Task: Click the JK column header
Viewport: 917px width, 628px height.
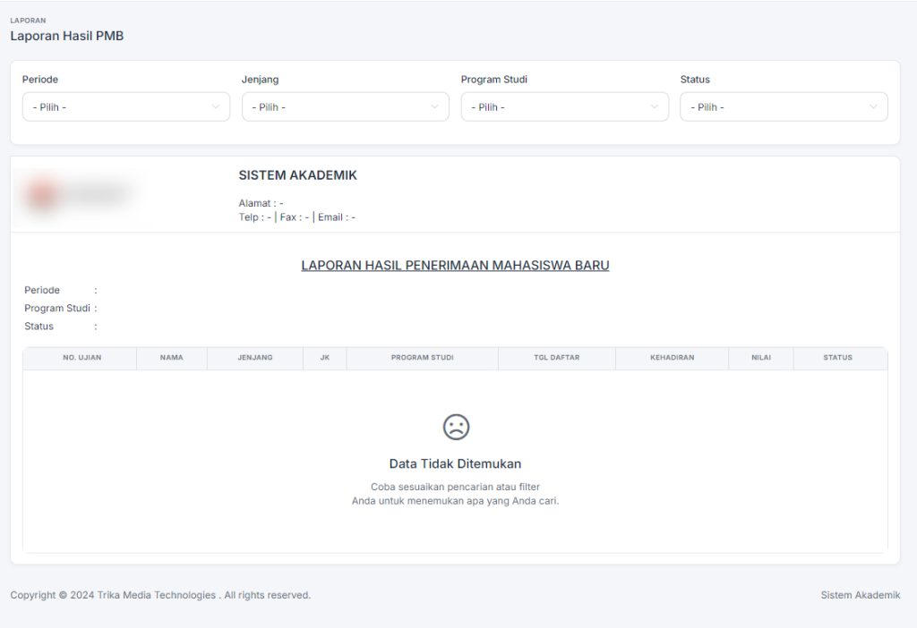Action: tap(325, 358)
